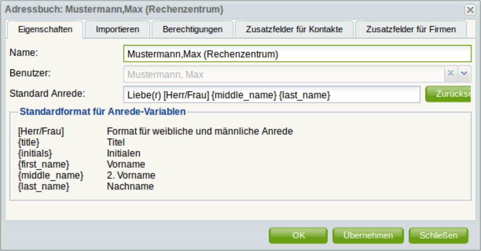
Task: Click the [Herr/Frau] variable entry
Action: pyautogui.click(x=41, y=131)
